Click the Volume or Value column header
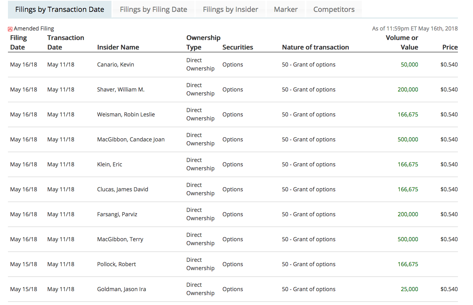 tap(402, 42)
